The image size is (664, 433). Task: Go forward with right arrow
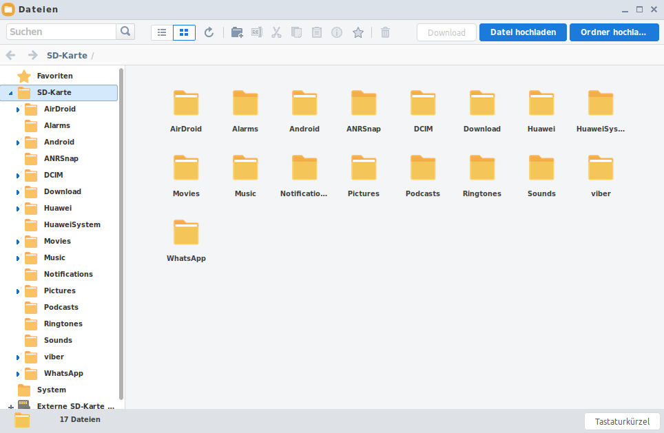click(32, 56)
